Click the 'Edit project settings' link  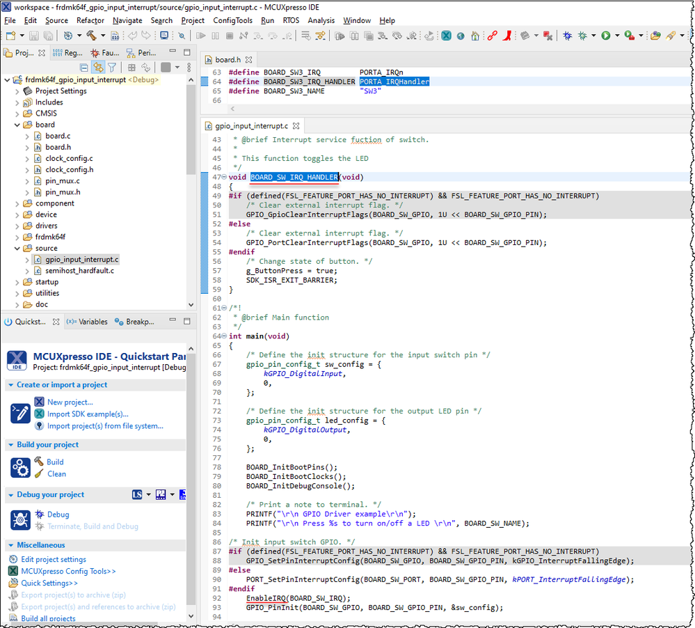(54, 559)
